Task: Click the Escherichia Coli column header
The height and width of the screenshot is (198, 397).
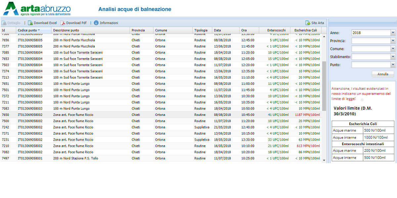Action: click(305, 30)
